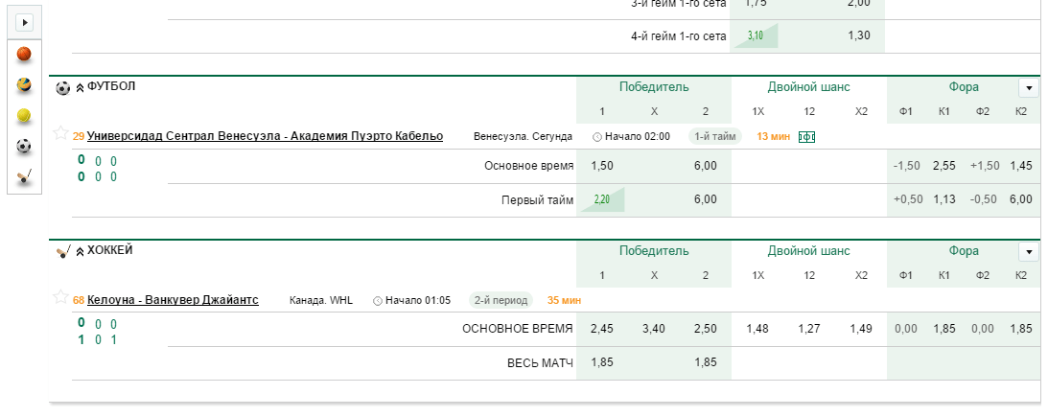
Task: Select the 3,10 odds for 4-й гейм
Action: (x=756, y=35)
